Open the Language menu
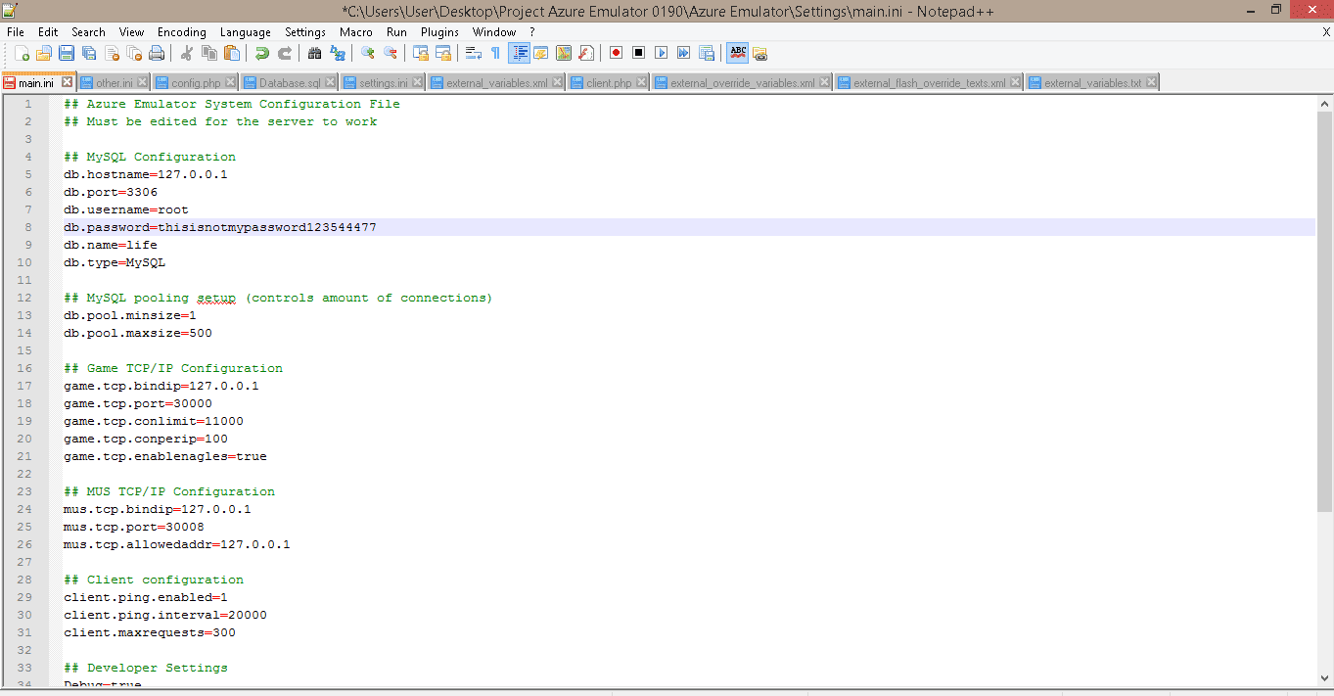Image resolution: width=1334 pixels, height=696 pixels. (x=246, y=32)
